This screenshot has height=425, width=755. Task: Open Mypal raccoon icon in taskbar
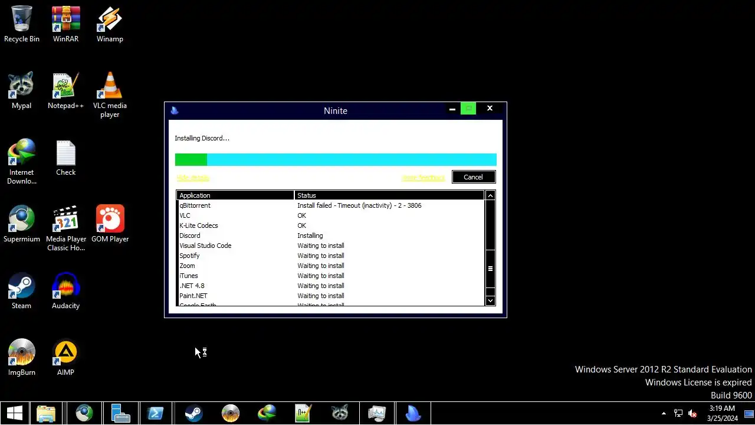point(340,413)
